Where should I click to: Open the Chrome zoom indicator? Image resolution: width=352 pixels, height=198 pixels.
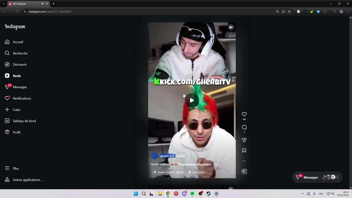277,12
